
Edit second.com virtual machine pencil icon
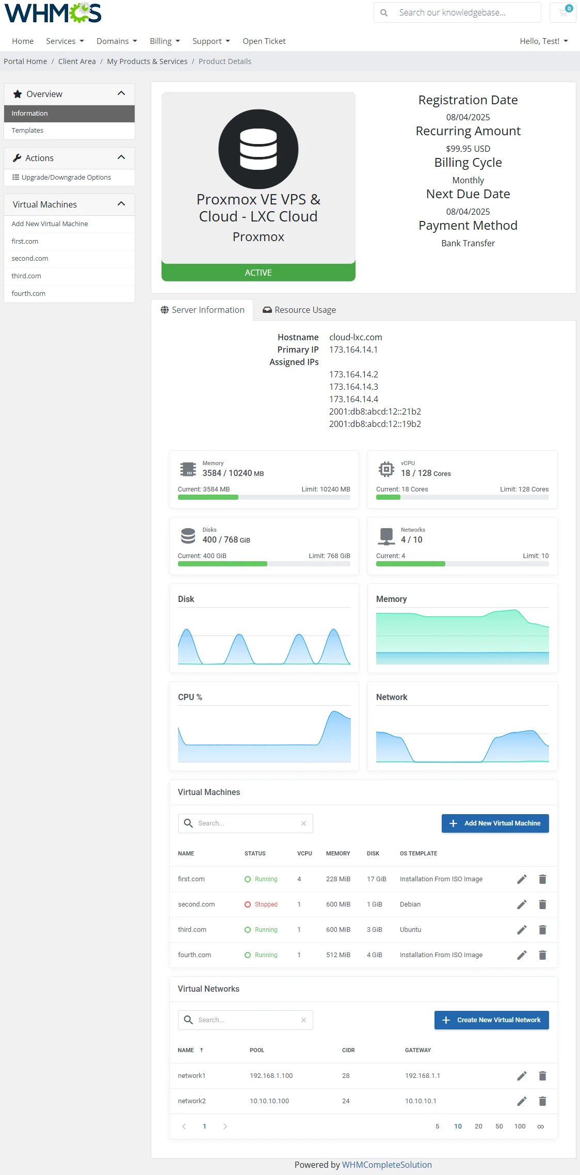click(x=522, y=904)
